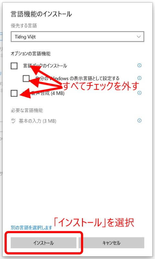This screenshot has width=155, height=259.
Task: Open the Tiếng Việt language dropdown
Action: point(77,37)
